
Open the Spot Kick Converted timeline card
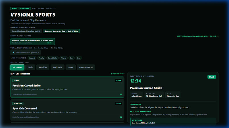coord(67,110)
